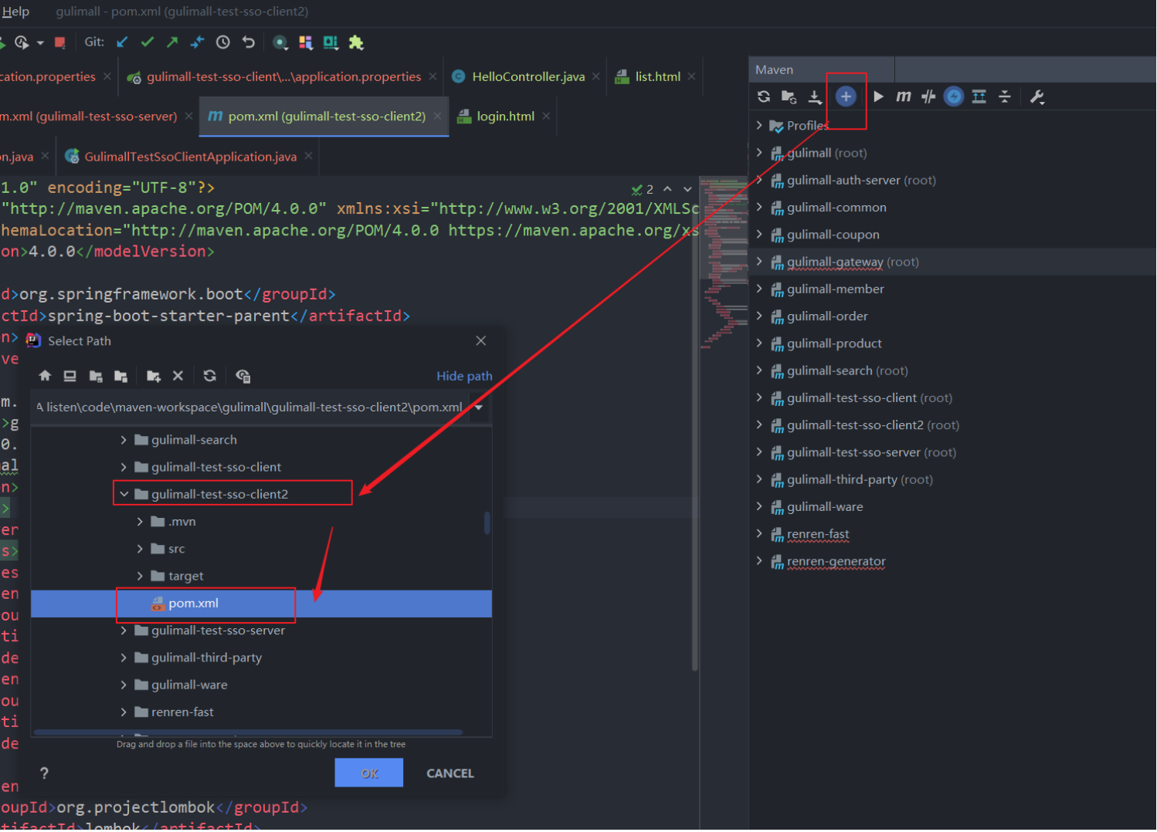1157x832 pixels.
Task: Expand src folder in dialog tree
Action: coord(140,549)
